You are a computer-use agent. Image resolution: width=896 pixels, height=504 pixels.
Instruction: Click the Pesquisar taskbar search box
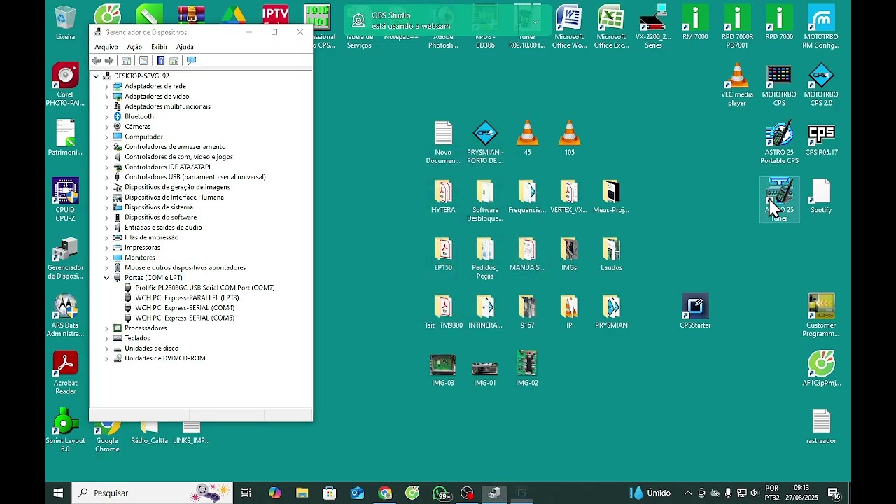click(x=153, y=493)
